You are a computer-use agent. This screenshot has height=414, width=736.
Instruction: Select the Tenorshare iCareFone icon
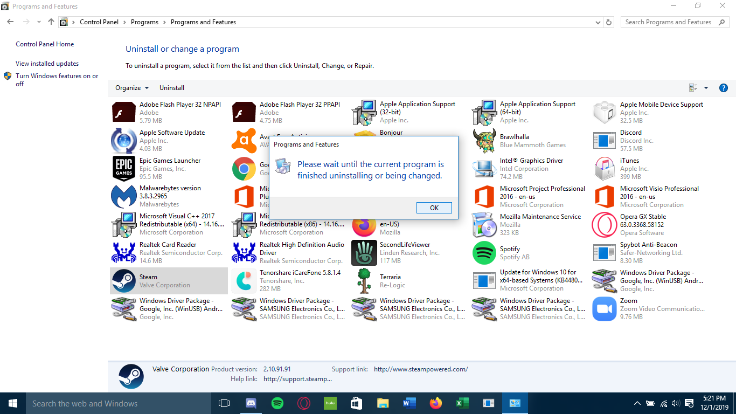[x=244, y=281]
